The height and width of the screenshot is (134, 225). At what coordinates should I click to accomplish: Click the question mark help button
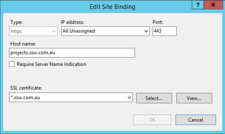click(x=198, y=5)
